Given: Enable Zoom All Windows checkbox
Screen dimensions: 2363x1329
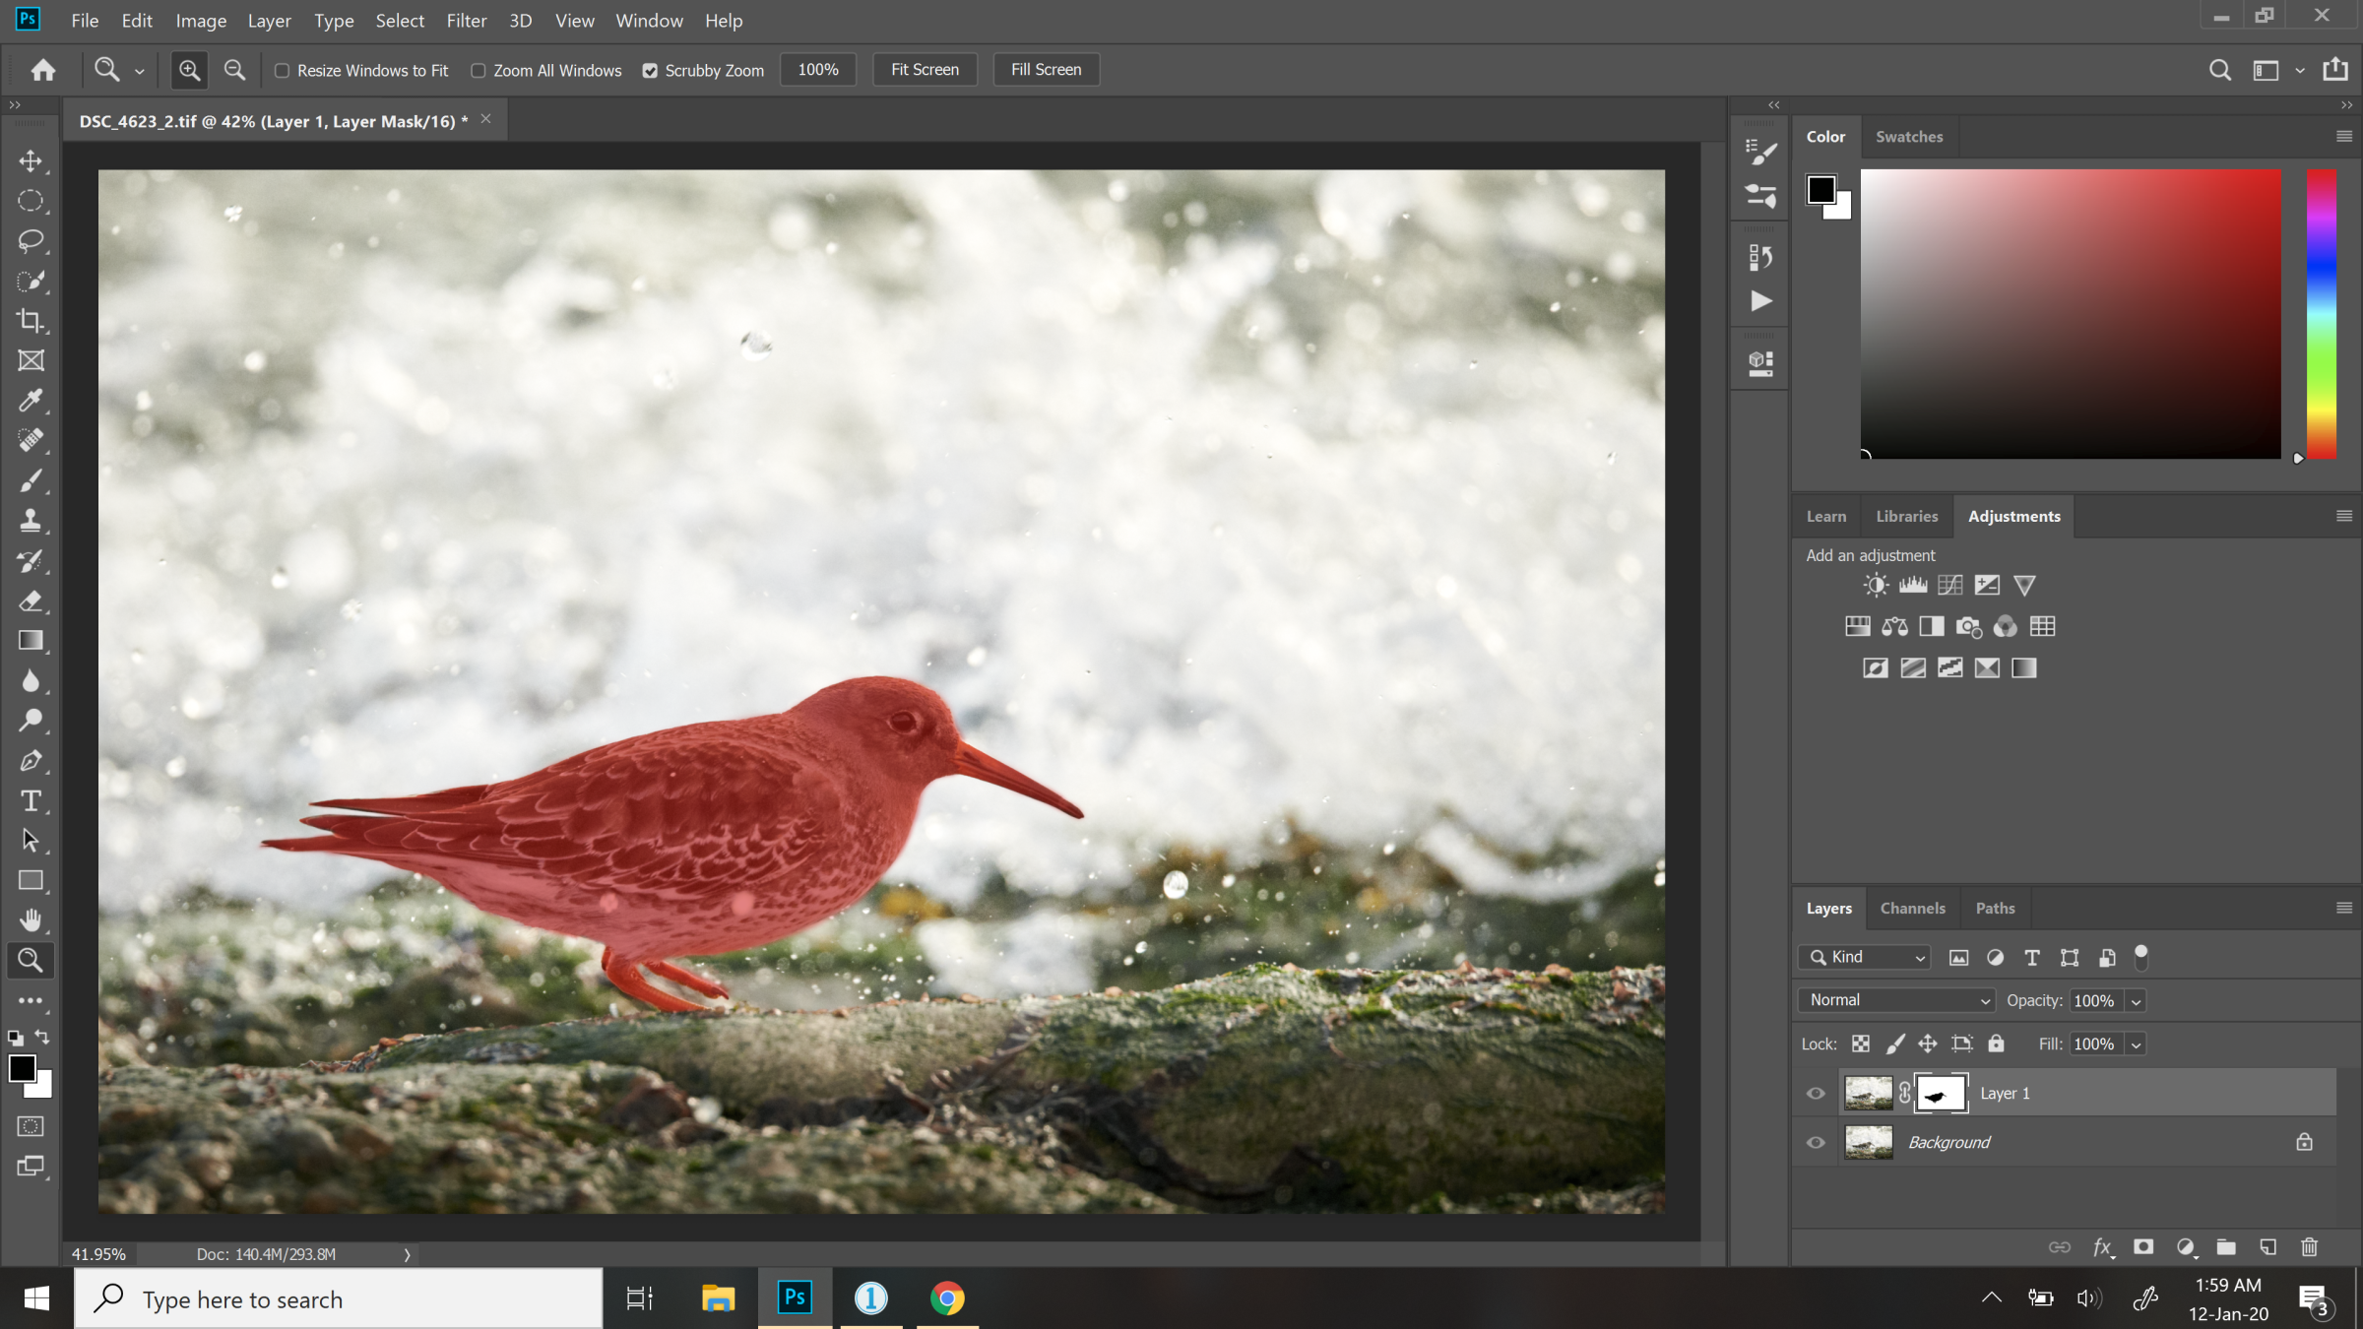Looking at the screenshot, I should (x=479, y=71).
